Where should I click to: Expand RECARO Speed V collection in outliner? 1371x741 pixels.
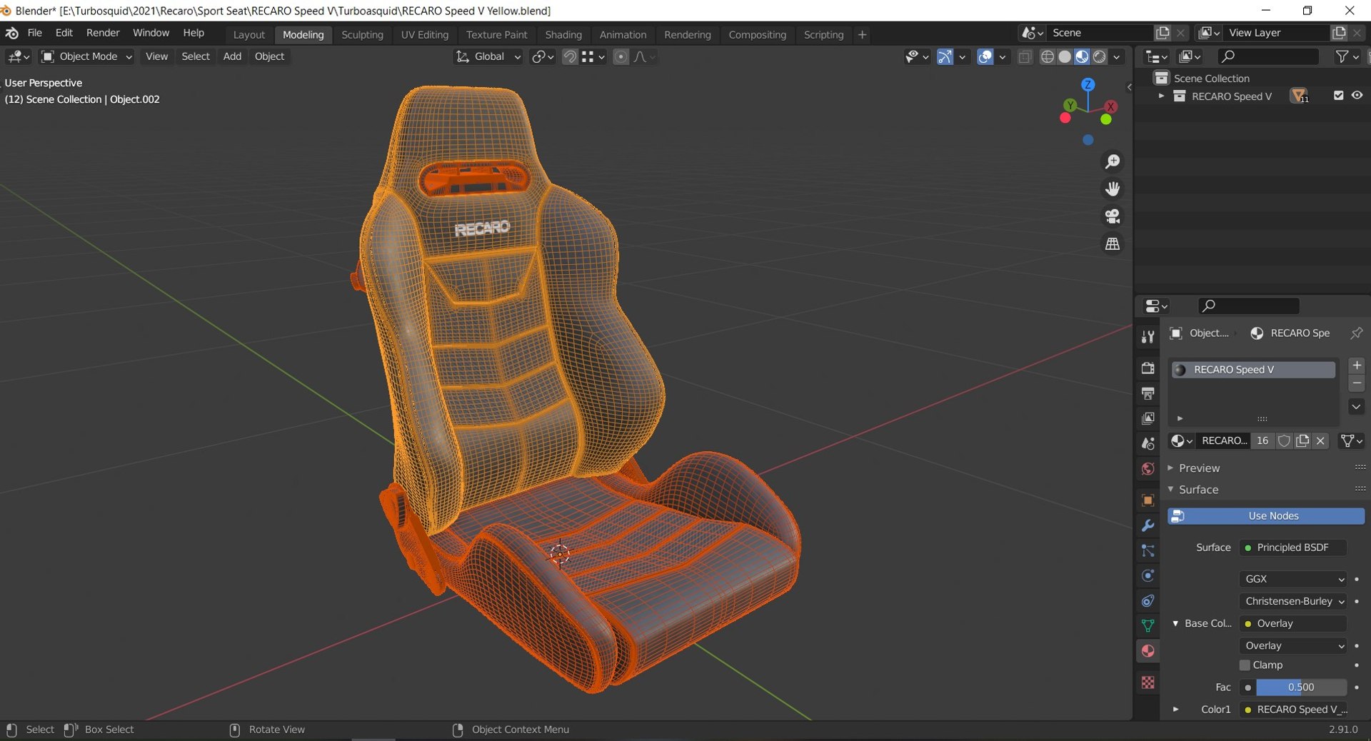coord(1161,96)
